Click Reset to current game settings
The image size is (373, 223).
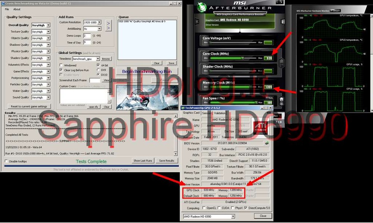tap(29, 106)
